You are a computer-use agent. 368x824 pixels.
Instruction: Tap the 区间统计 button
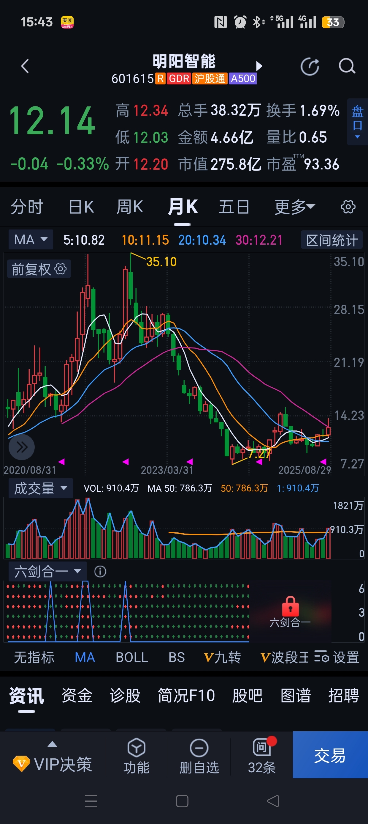[x=331, y=240]
